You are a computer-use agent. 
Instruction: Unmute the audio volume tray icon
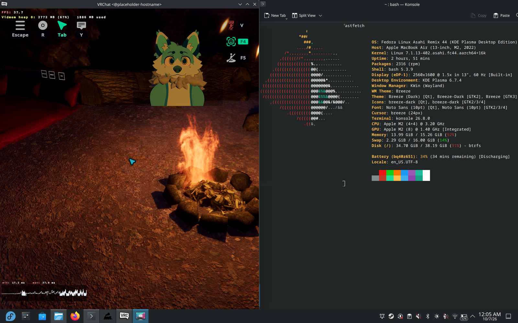click(418, 316)
